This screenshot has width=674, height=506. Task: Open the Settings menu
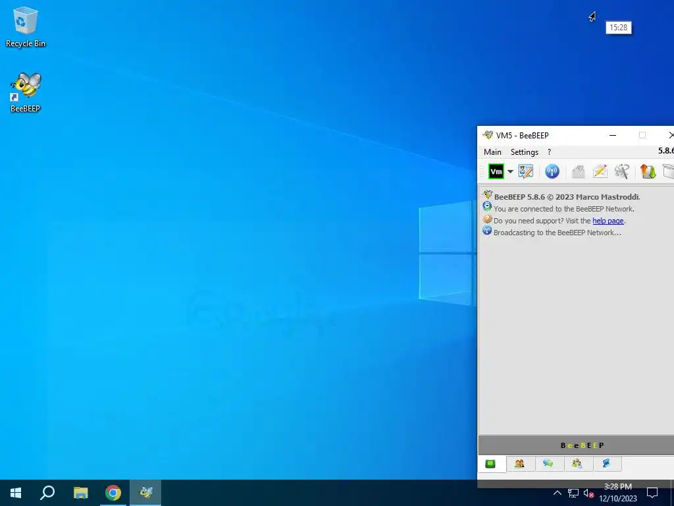click(x=525, y=152)
